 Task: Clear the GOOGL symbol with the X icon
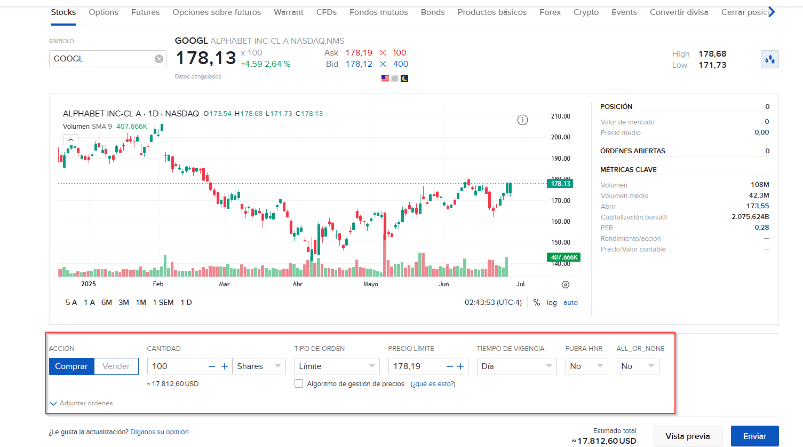(158, 59)
